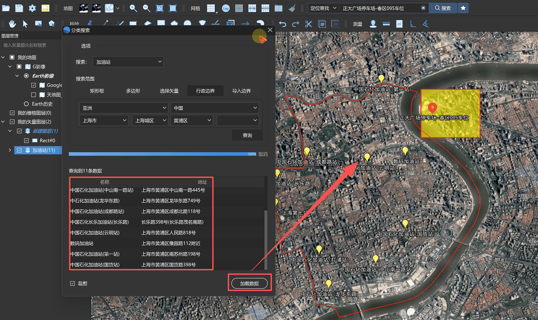Switch to the 矩形框 range tab
Screen dimensions: 538x320
pyautogui.click(x=97, y=91)
